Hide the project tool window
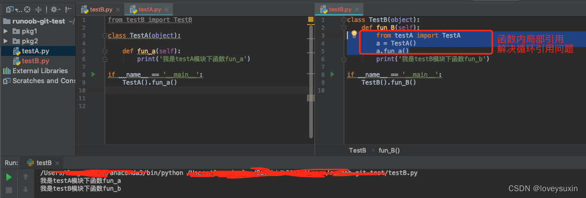This screenshot has height=198, width=586. pyautogui.click(x=69, y=9)
